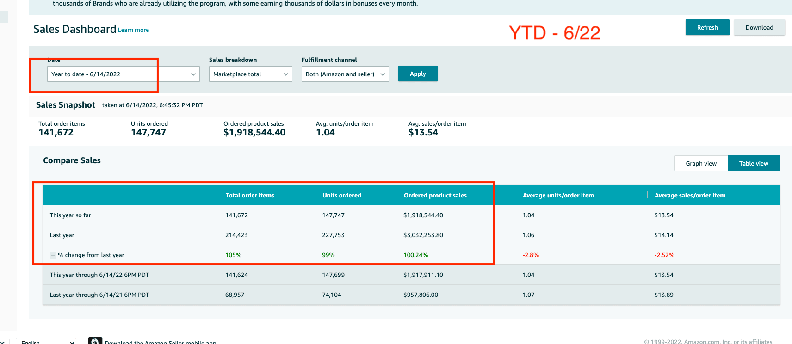
Task: Click the Average sales/order item header
Action: pos(690,196)
